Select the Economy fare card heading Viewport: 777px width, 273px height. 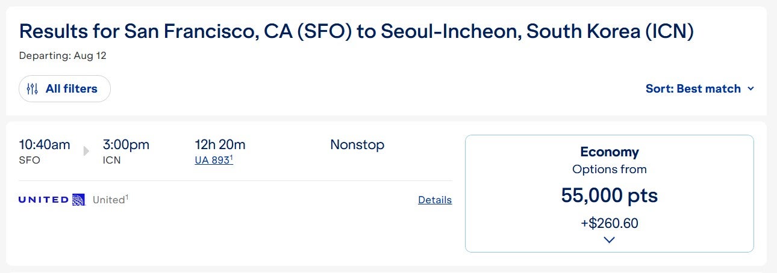(609, 152)
